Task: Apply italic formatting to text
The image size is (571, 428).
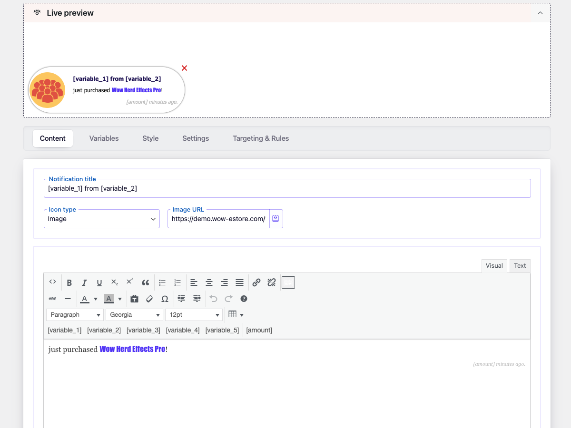Action: click(84, 282)
